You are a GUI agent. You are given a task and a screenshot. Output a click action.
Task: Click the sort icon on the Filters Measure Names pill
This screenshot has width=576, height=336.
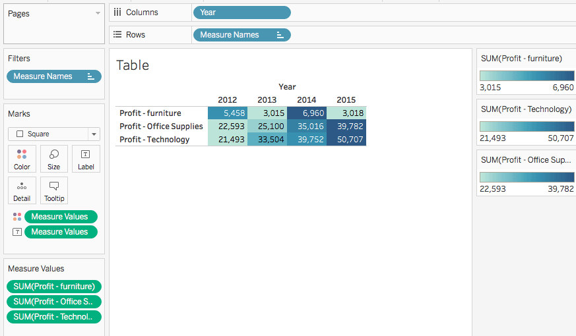pos(91,76)
